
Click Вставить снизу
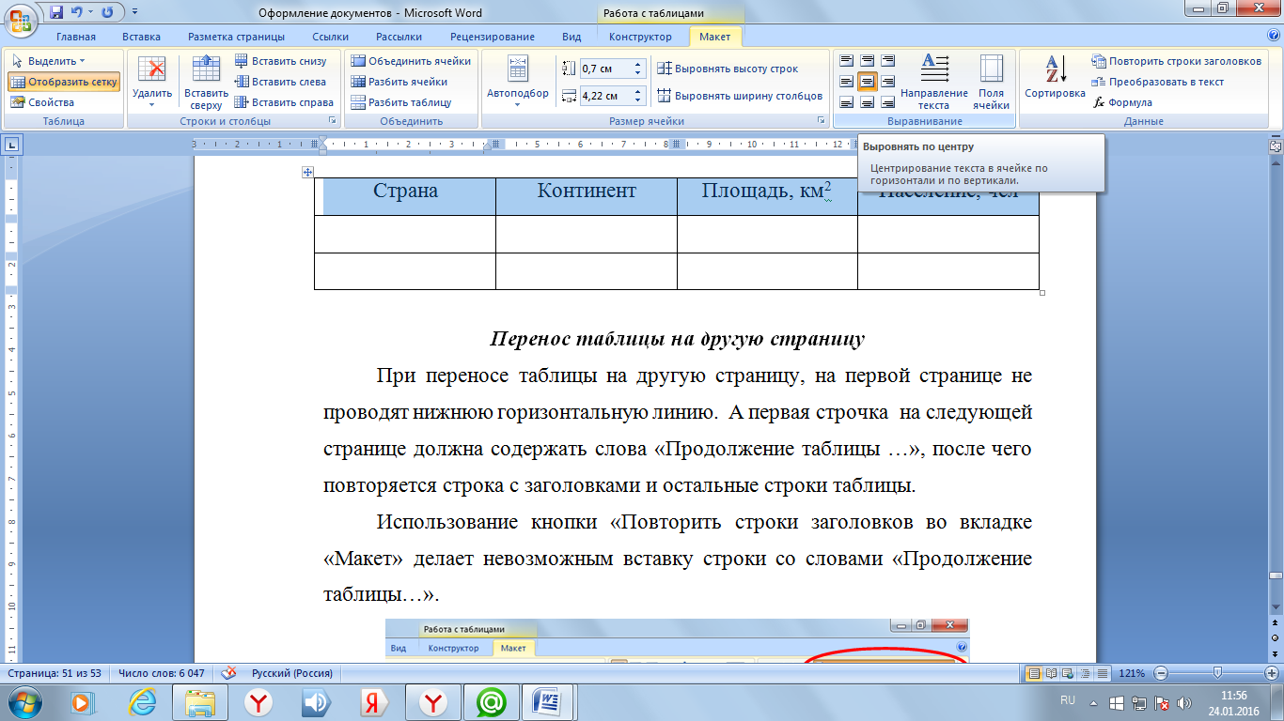(x=279, y=61)
